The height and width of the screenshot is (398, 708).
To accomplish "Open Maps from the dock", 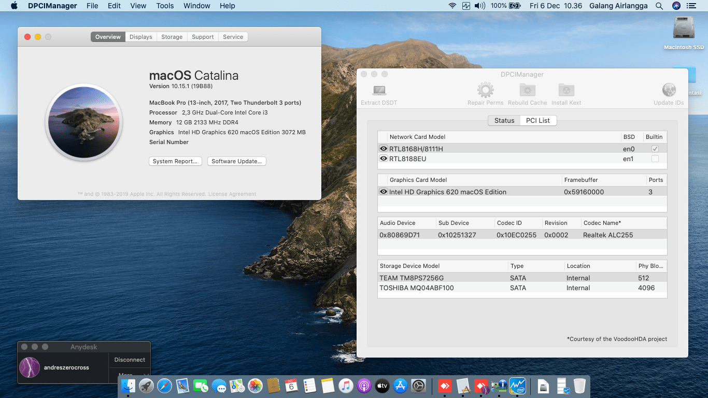I will coord(237,386).
